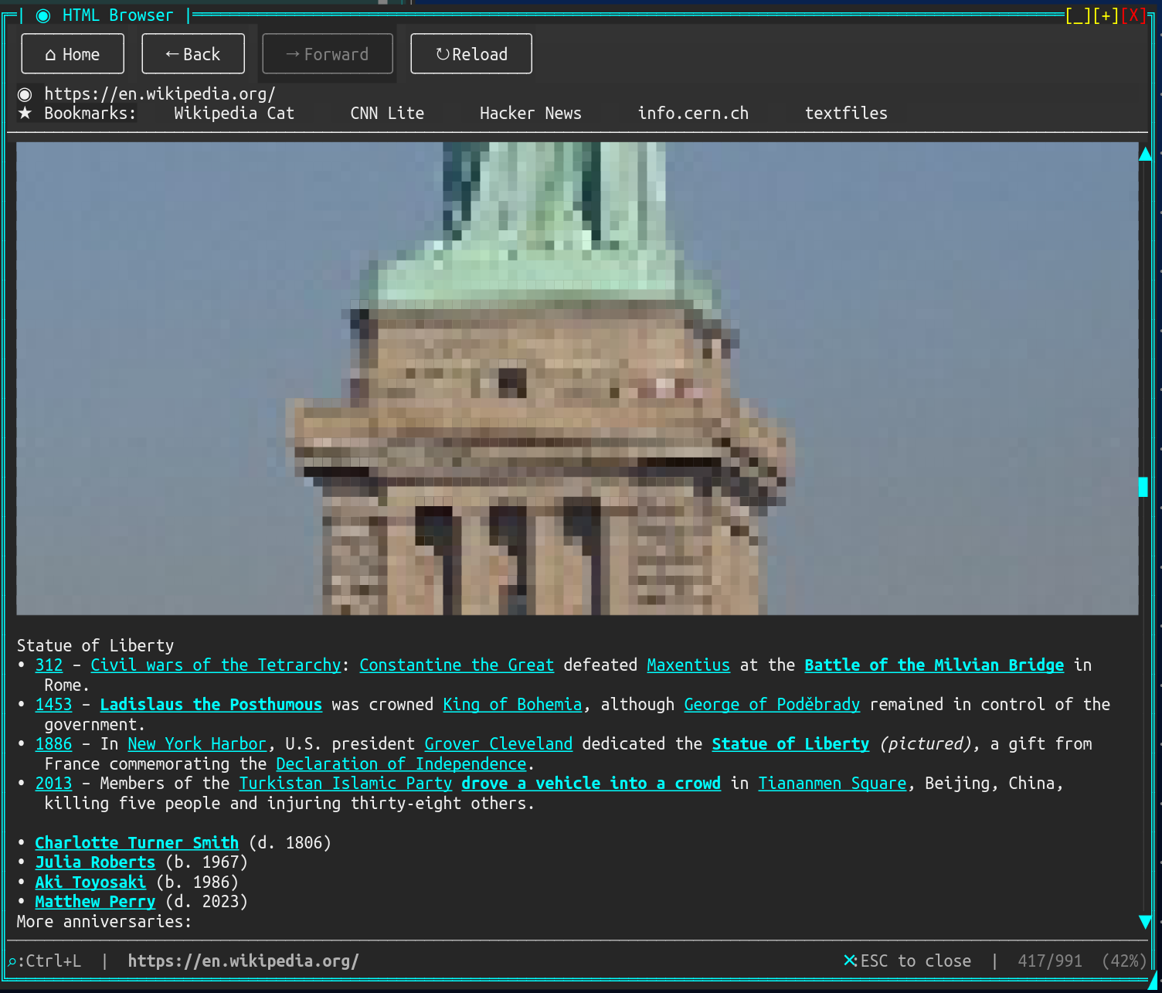
Task: Open the year 2013 link
Action: point(53,784)
